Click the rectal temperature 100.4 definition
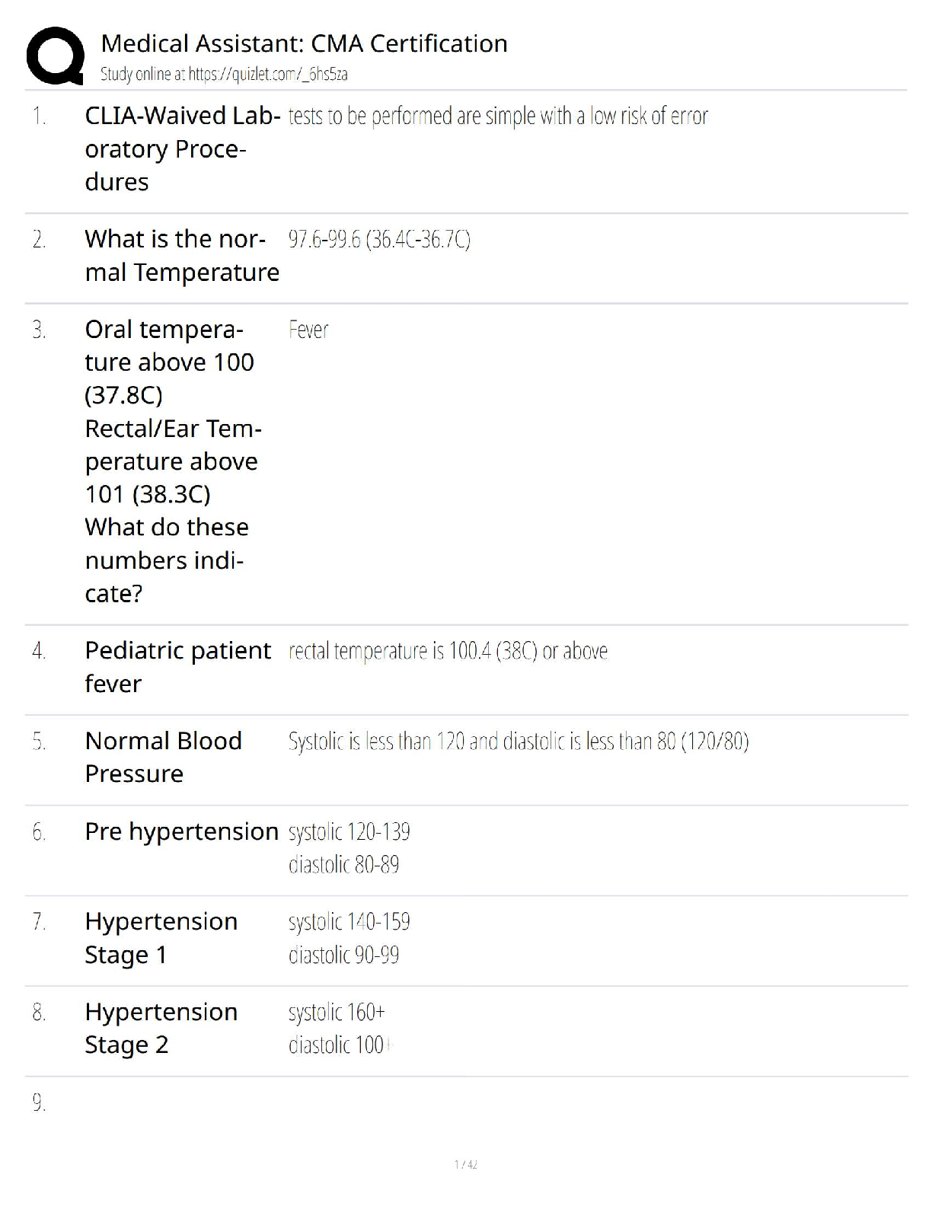932x1206 pixels. pos(448,651)
